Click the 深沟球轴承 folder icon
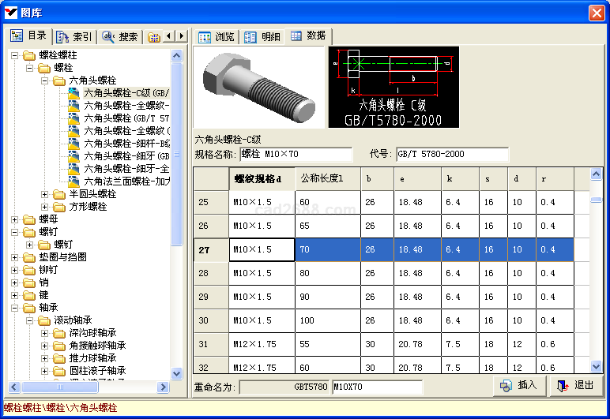610x419 pixels. click(60, 333)
